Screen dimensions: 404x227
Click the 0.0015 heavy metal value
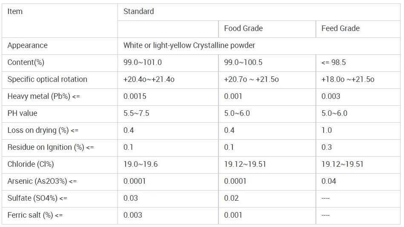coord(168,97)
